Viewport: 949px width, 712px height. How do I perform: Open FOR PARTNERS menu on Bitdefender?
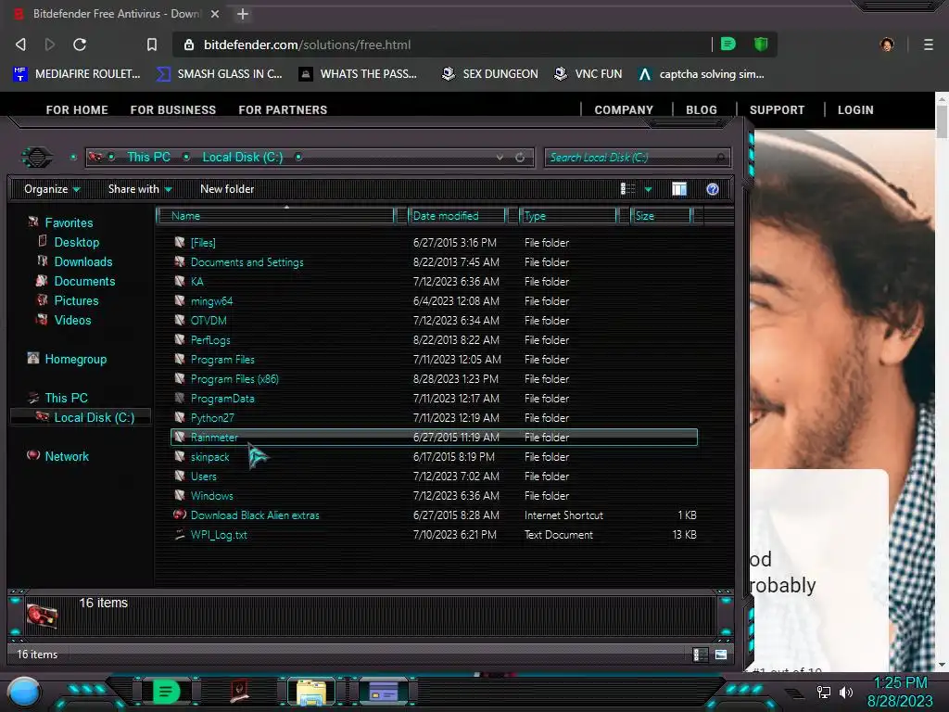click(x=283, y=109)
